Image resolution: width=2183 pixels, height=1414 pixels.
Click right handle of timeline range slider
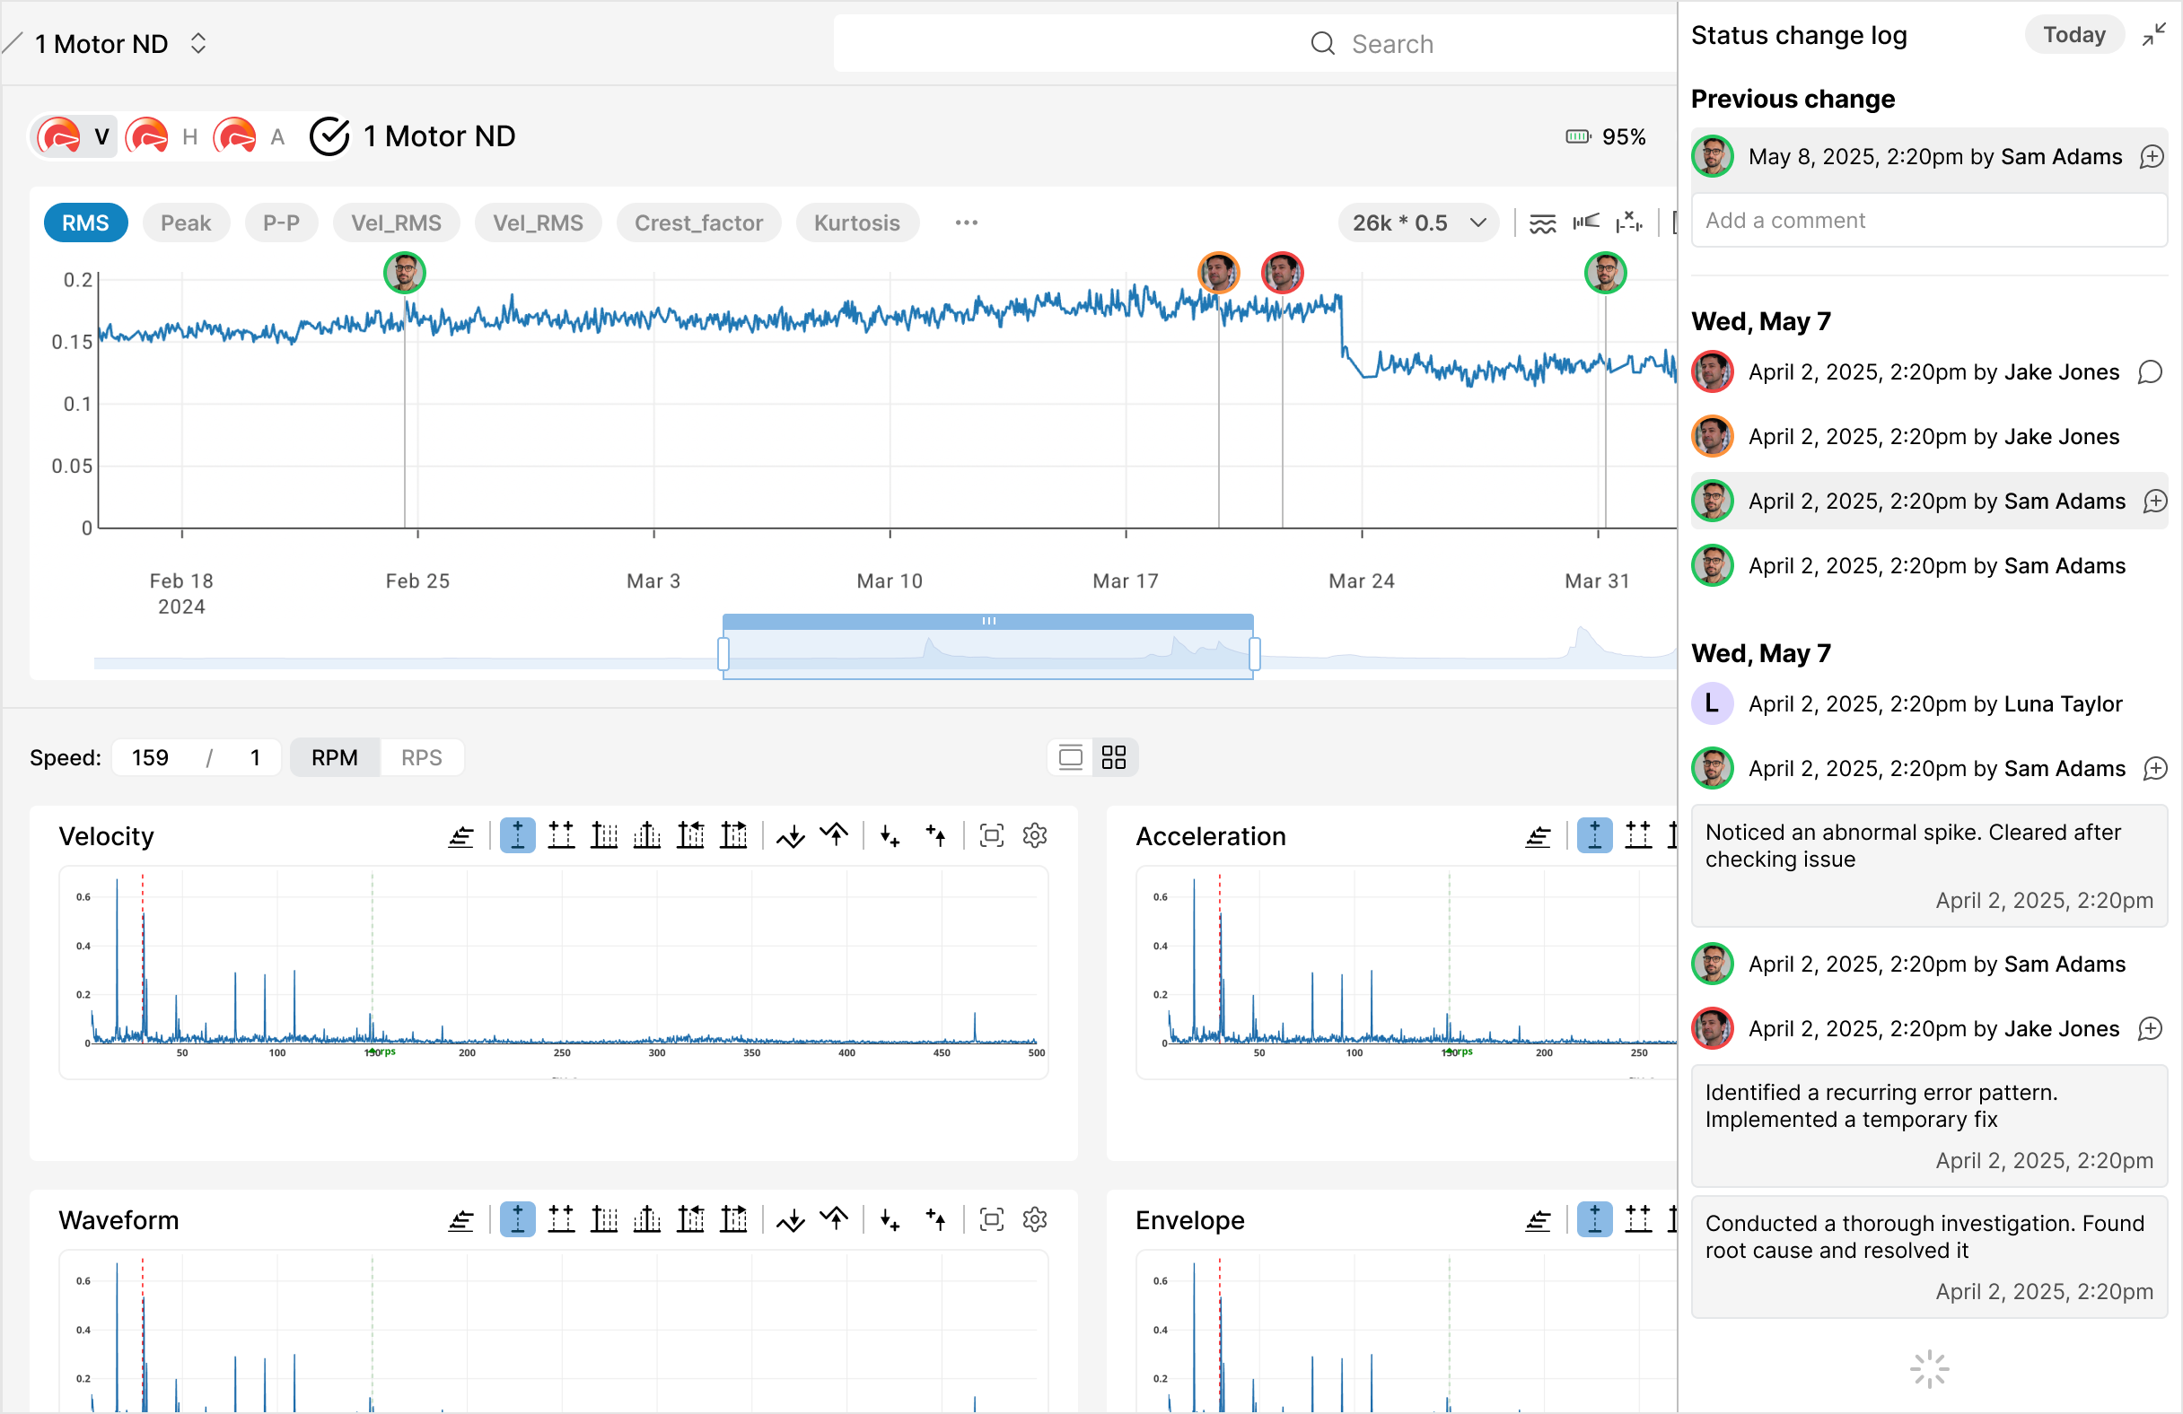(1254, 654)
